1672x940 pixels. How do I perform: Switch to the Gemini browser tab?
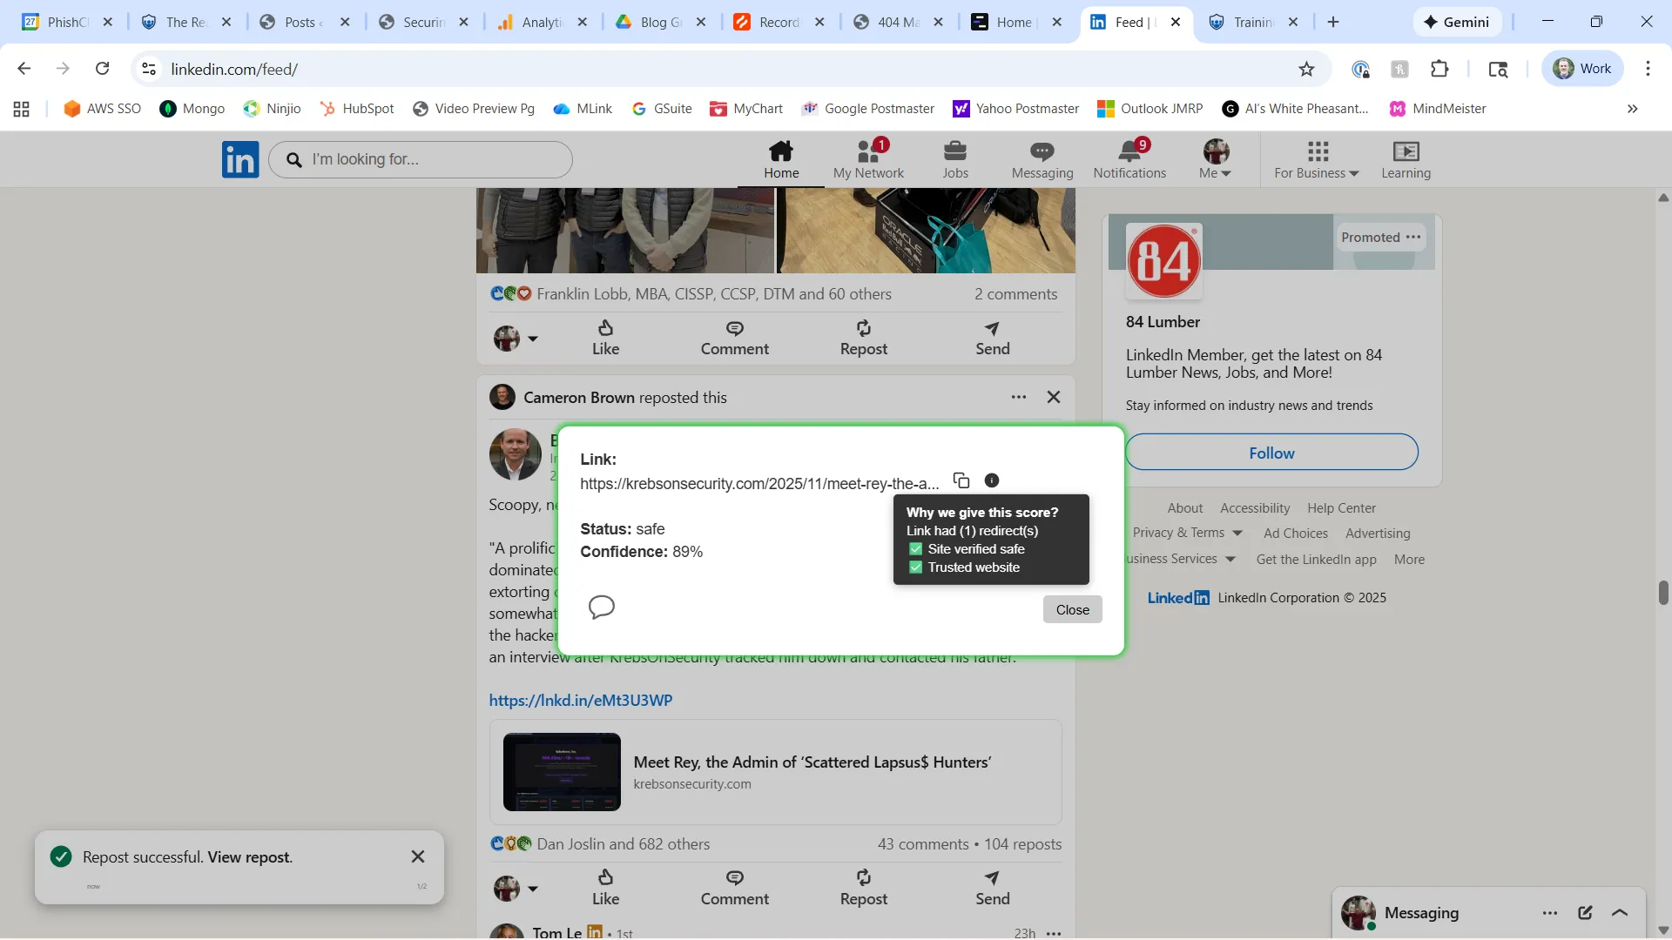[x=1458, y=22]
